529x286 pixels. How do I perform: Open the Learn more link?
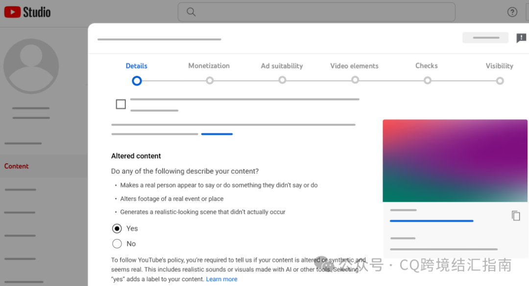pyautogui.click(x=222, y=279)
